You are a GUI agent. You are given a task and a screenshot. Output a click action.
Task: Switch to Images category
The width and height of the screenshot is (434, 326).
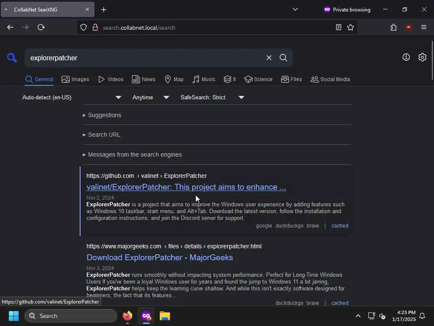[75, 79]
